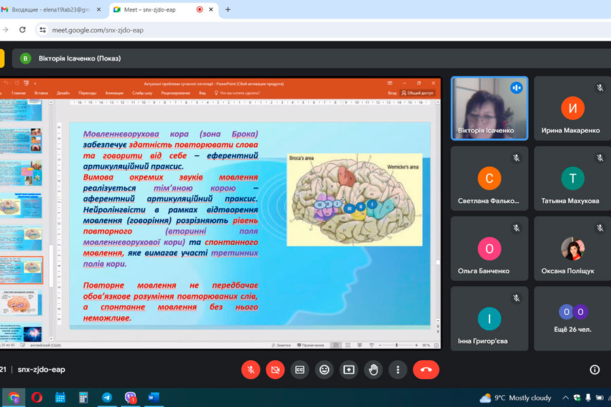The height and width of the screenshot is (407, 611).
Task: Click the PowerPoint zoom slider
Action: coord(397,345)
